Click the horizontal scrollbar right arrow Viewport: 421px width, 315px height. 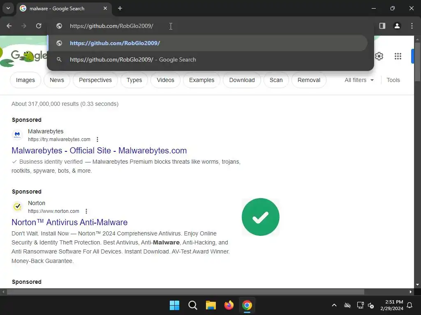pyautogui.click(x=411, y=292)
